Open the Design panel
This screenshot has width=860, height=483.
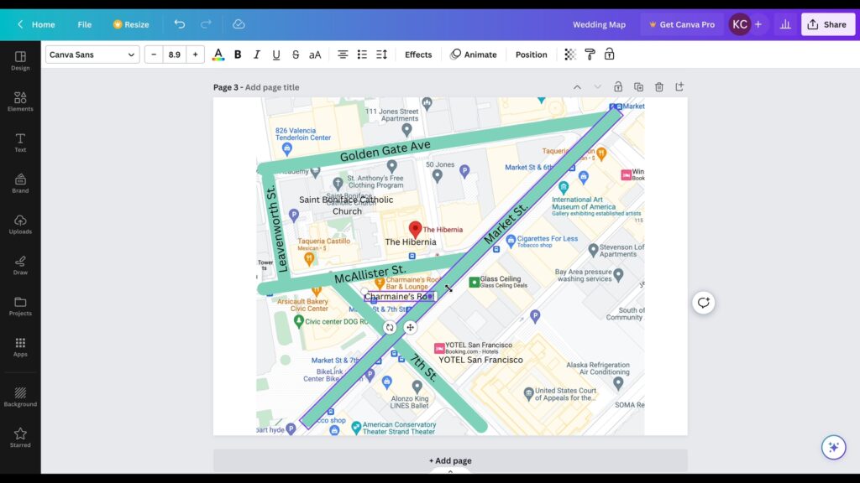tap(20, 60)
